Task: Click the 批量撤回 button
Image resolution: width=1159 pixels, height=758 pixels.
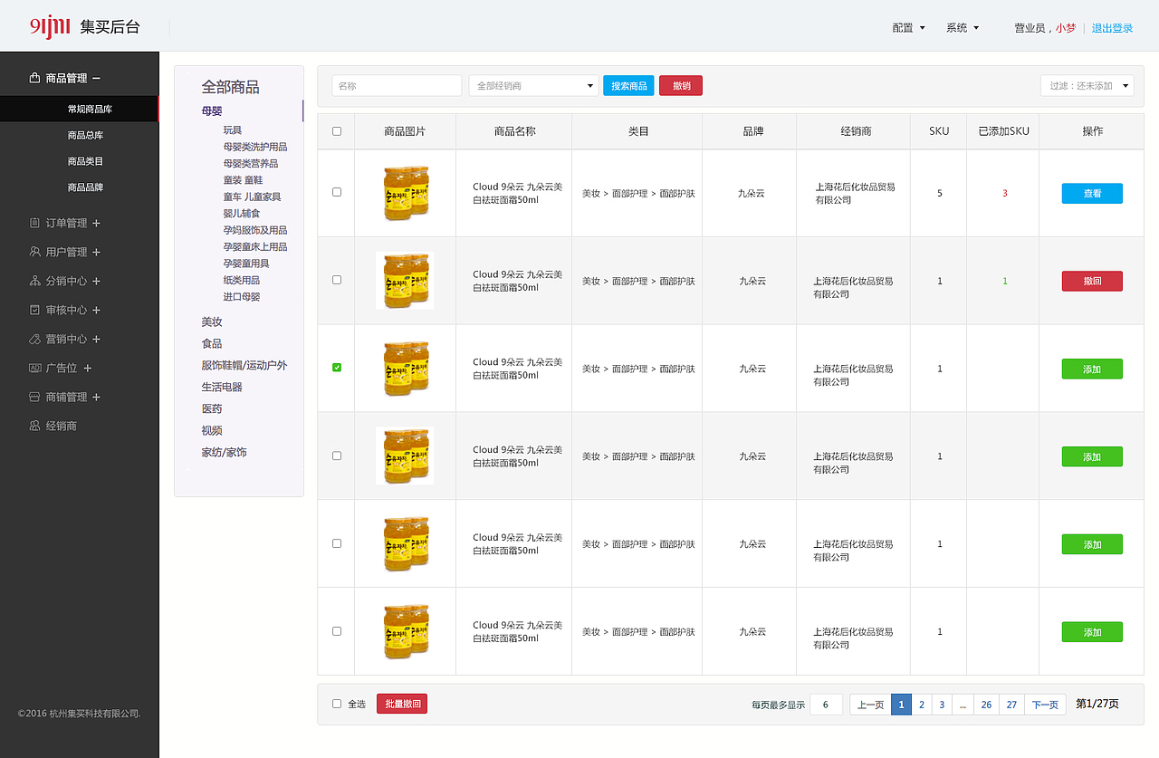Action: pyautogui.click(x=402, y=704)
